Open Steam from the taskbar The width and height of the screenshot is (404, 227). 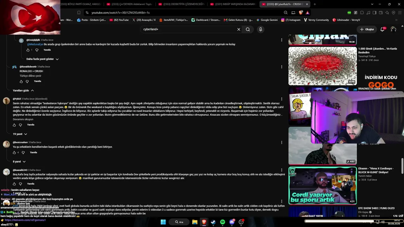point(213,222)
